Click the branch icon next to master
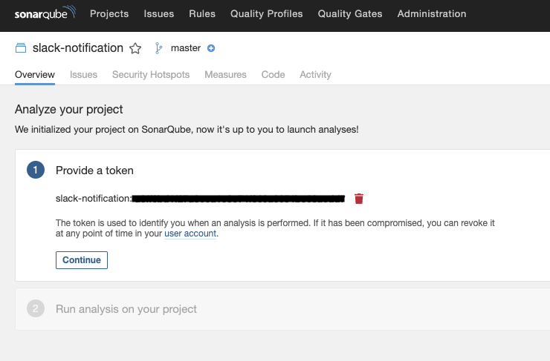The height and width of the screenshot is (361, 550). (x=158, y=48)
